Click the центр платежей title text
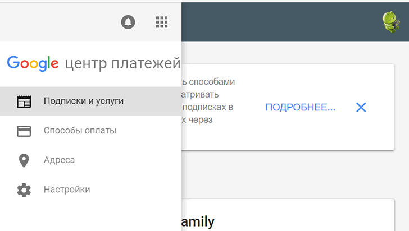This screenshot has height=231, width=409. pos(122,63)
